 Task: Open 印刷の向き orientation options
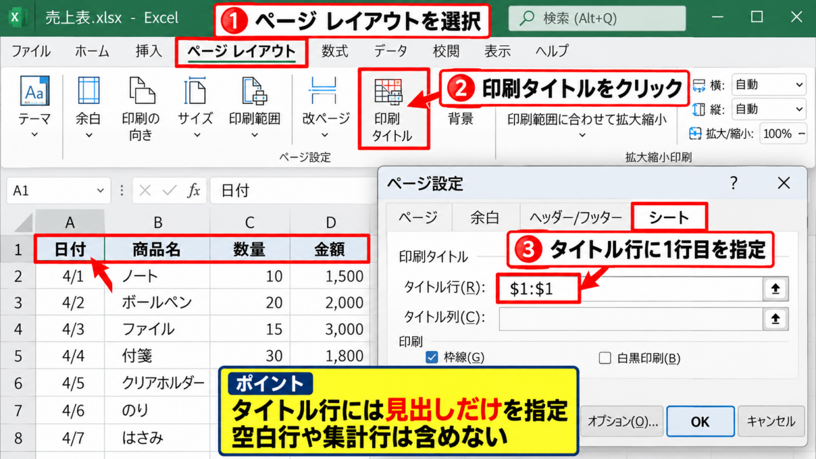coord(141,107)
